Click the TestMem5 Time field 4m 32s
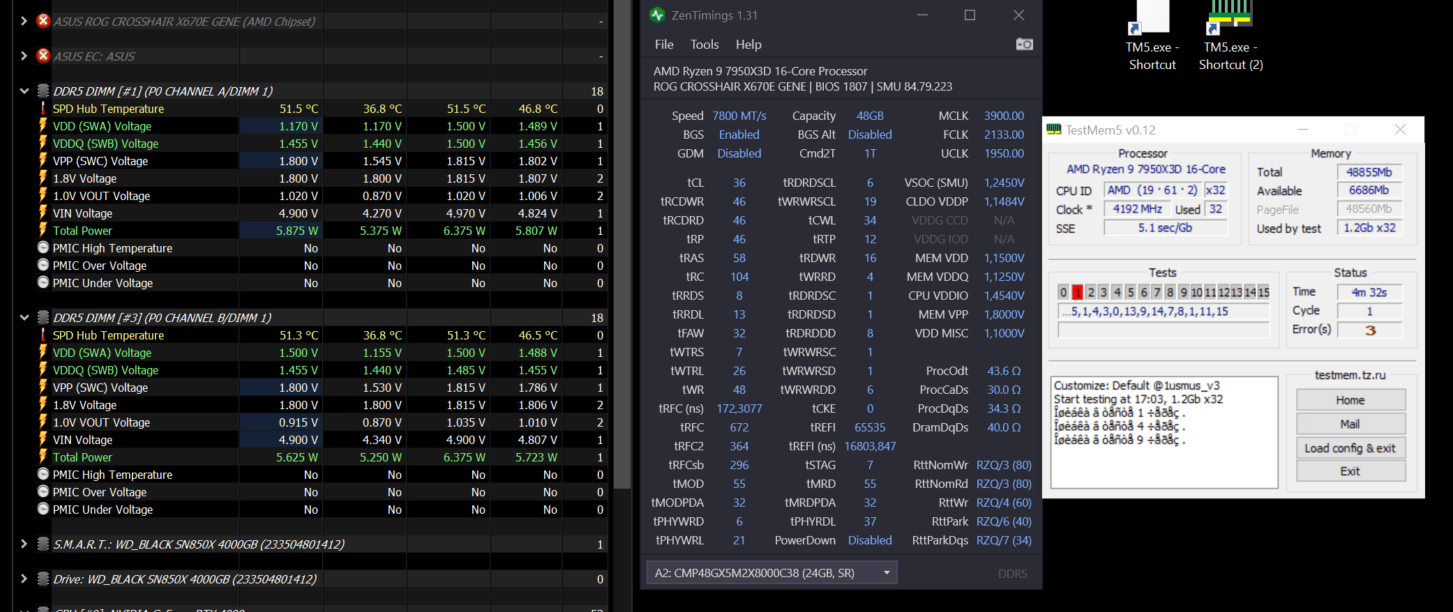The width and height of the screenshot is (1453, 612). click(x=1369, y=292)
